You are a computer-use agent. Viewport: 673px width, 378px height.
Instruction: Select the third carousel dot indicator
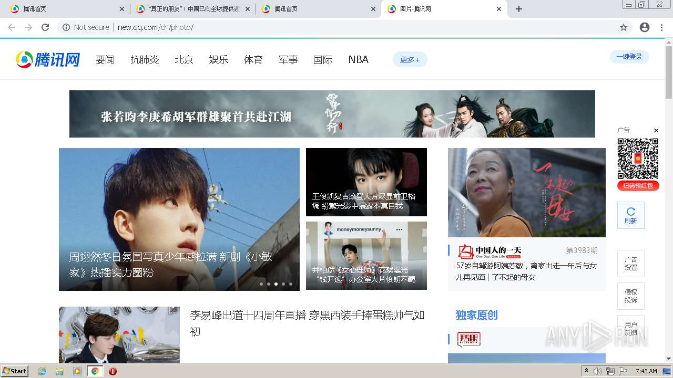(276, 284)
